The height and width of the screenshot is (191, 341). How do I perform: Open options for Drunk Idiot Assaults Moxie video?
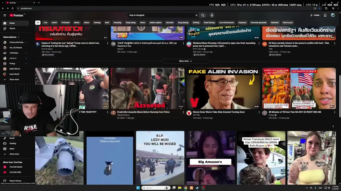click(183, 112)
